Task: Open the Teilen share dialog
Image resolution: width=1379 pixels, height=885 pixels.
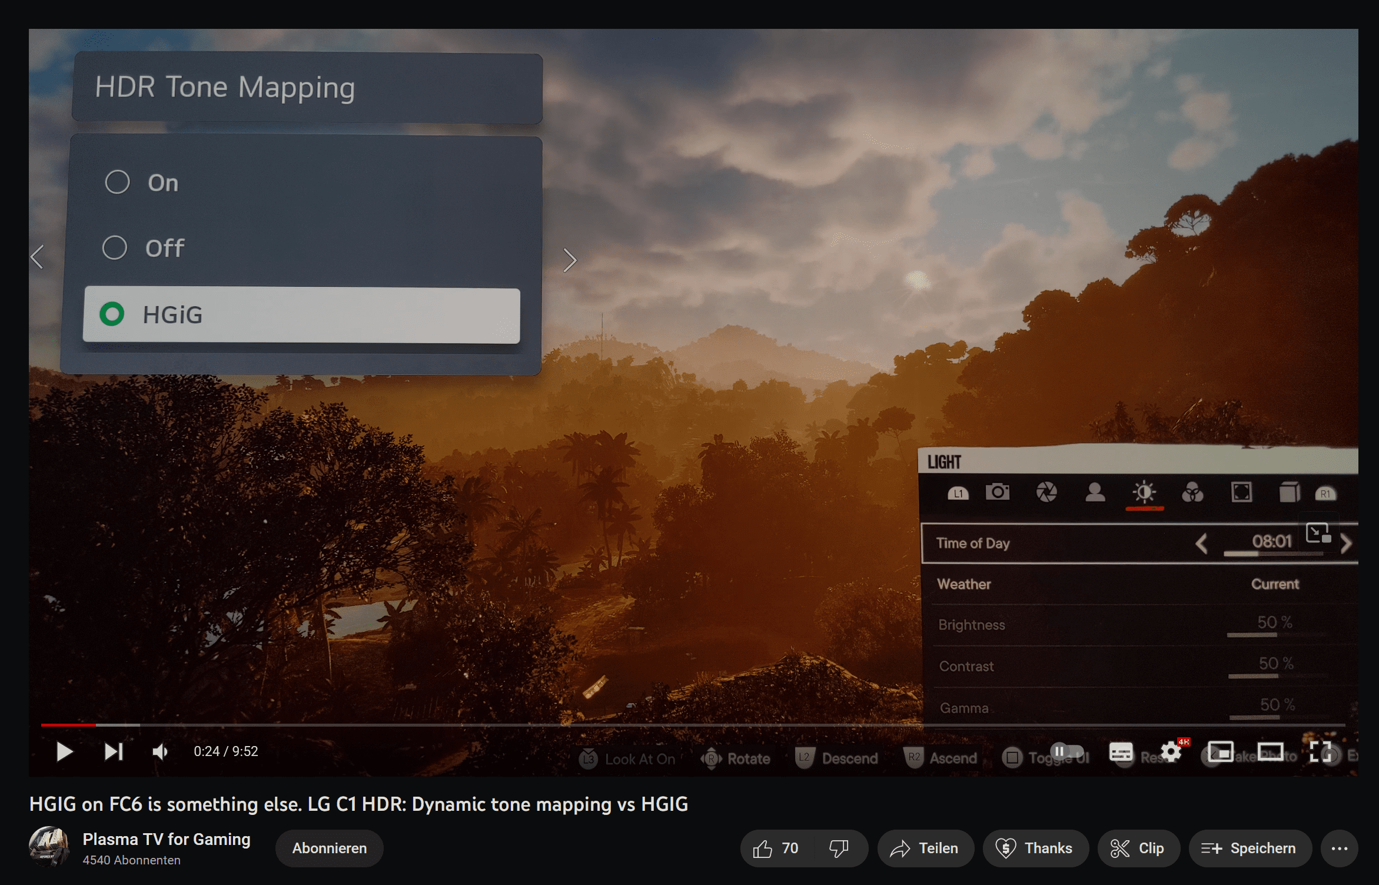Action: click(x=925, y=848)
